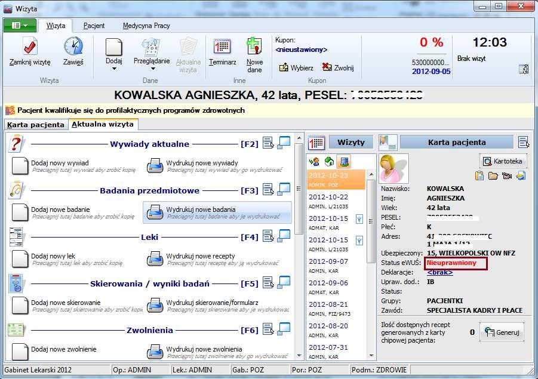Switch to the Pacjent ribbon tab

(x=94, y=26)
